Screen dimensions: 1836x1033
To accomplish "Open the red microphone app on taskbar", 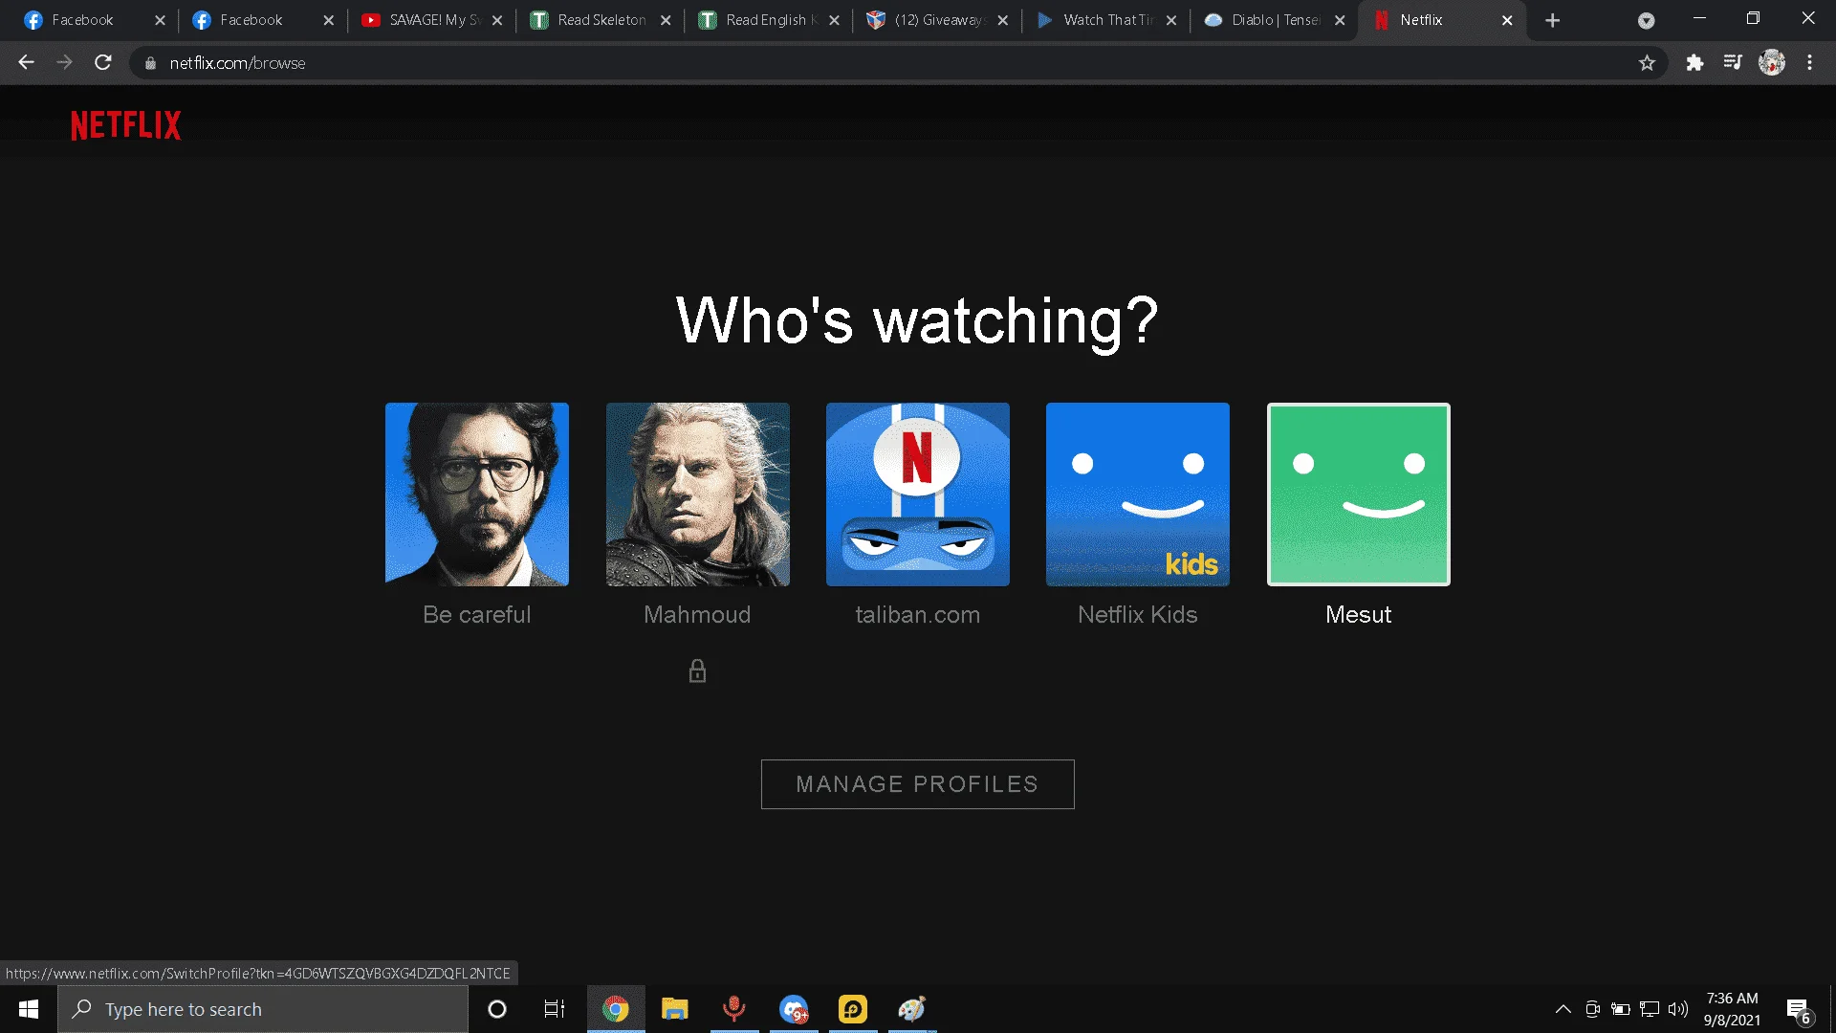I will (734, 1009).
